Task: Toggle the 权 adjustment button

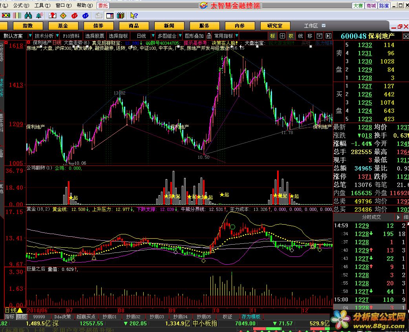Action: point(291,36)
